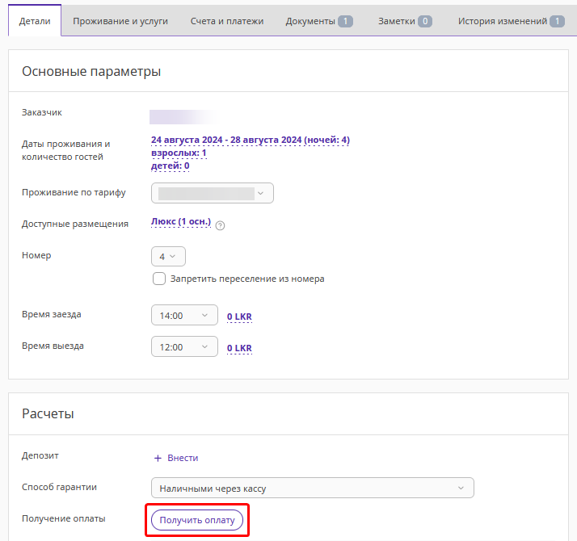Screen dimensions: 577x541
Task: Select the Детали tab
Action: (x=35, y=21)
